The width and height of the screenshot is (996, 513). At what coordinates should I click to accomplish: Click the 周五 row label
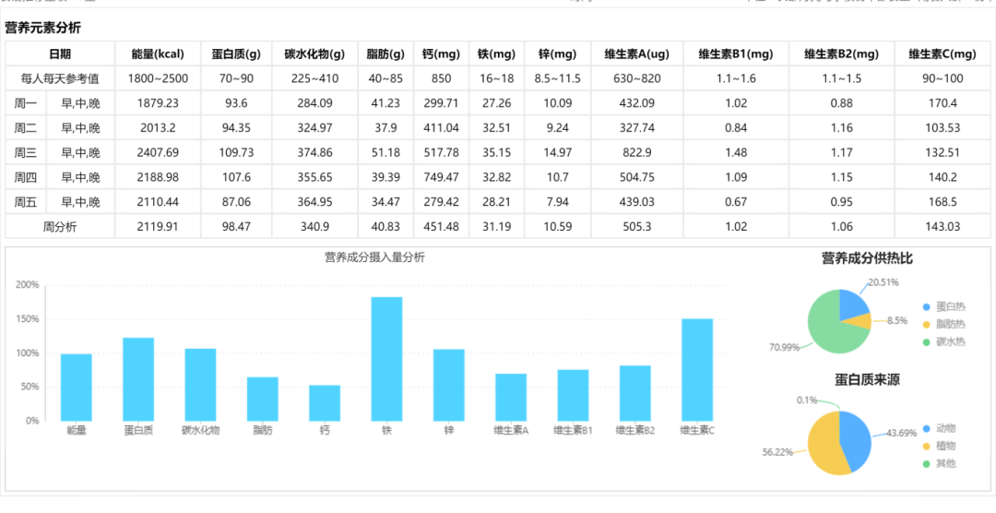click(26, 202)
